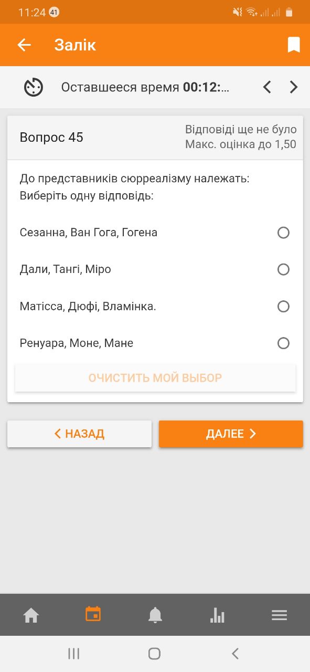This screenshot has width=310, height=672.
Task: Click the ДАЛЕЕ button
Action: [x=231, y=434]
